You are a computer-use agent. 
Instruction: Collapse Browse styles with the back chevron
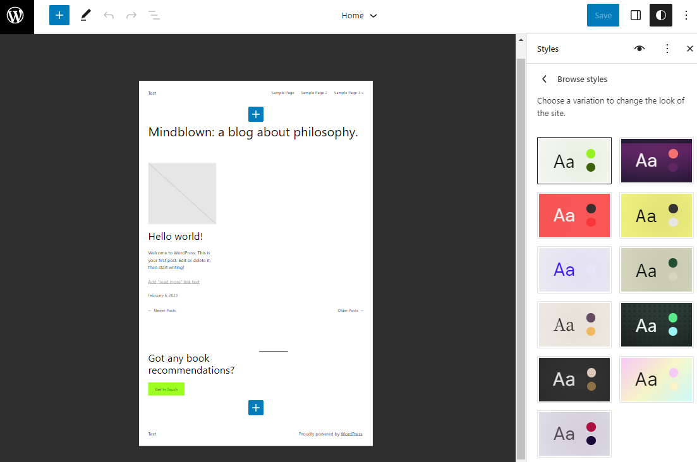coord(544,79)
